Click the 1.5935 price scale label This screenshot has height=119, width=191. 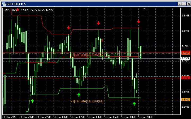click(x=186, y=46)
